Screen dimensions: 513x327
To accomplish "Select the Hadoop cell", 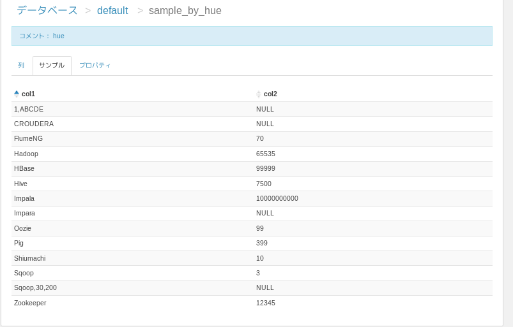I will (132, 154).
